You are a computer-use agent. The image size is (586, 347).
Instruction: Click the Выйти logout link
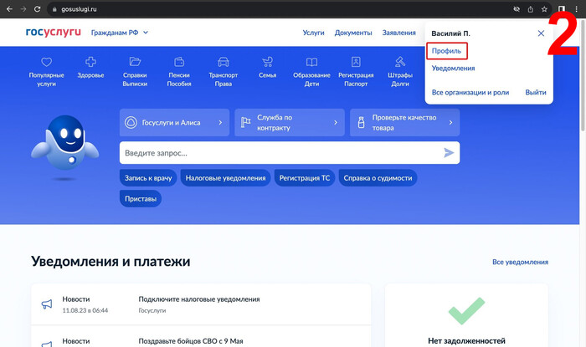point(536,92)
